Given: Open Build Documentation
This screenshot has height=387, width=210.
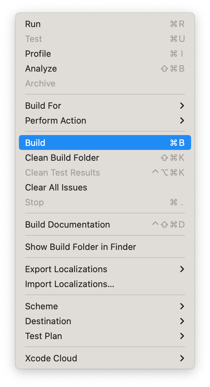Looking at the screenshot, I should (67, 225).
